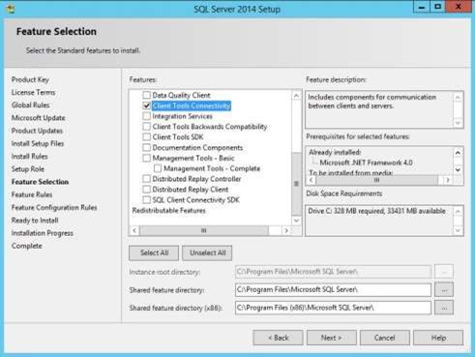Viewport: 475px width, 357px height.
Task: Click the Already installed prerequisite heading
Action: (335, 152)
